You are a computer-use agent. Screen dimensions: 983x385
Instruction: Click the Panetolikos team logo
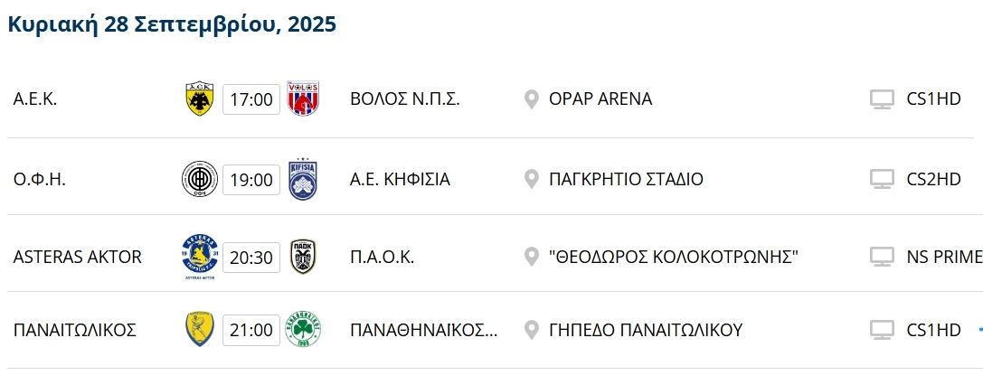point(200,330)
